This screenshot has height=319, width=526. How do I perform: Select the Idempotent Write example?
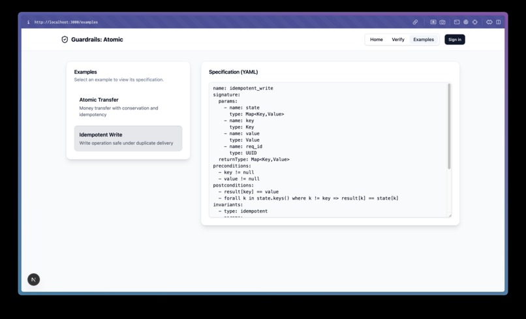[128, 138]
